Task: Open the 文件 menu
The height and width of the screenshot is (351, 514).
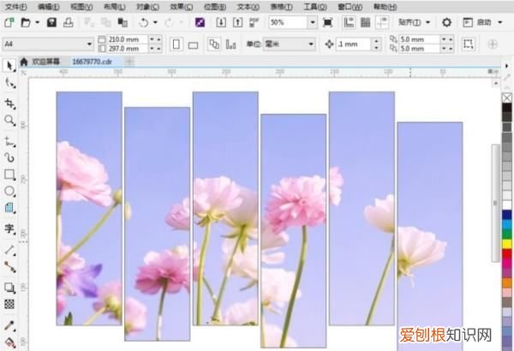Action: [16, 7]
